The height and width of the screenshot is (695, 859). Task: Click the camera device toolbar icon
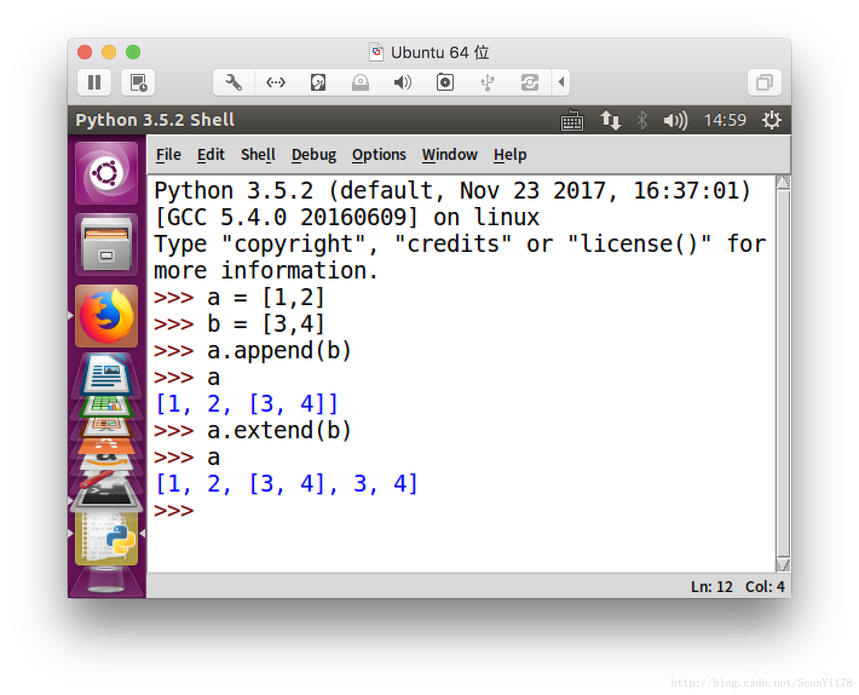coord(445,82)
